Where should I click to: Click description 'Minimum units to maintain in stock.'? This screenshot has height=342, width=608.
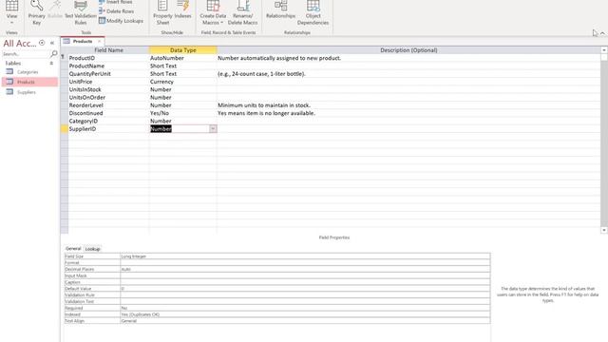pos(264,105)
